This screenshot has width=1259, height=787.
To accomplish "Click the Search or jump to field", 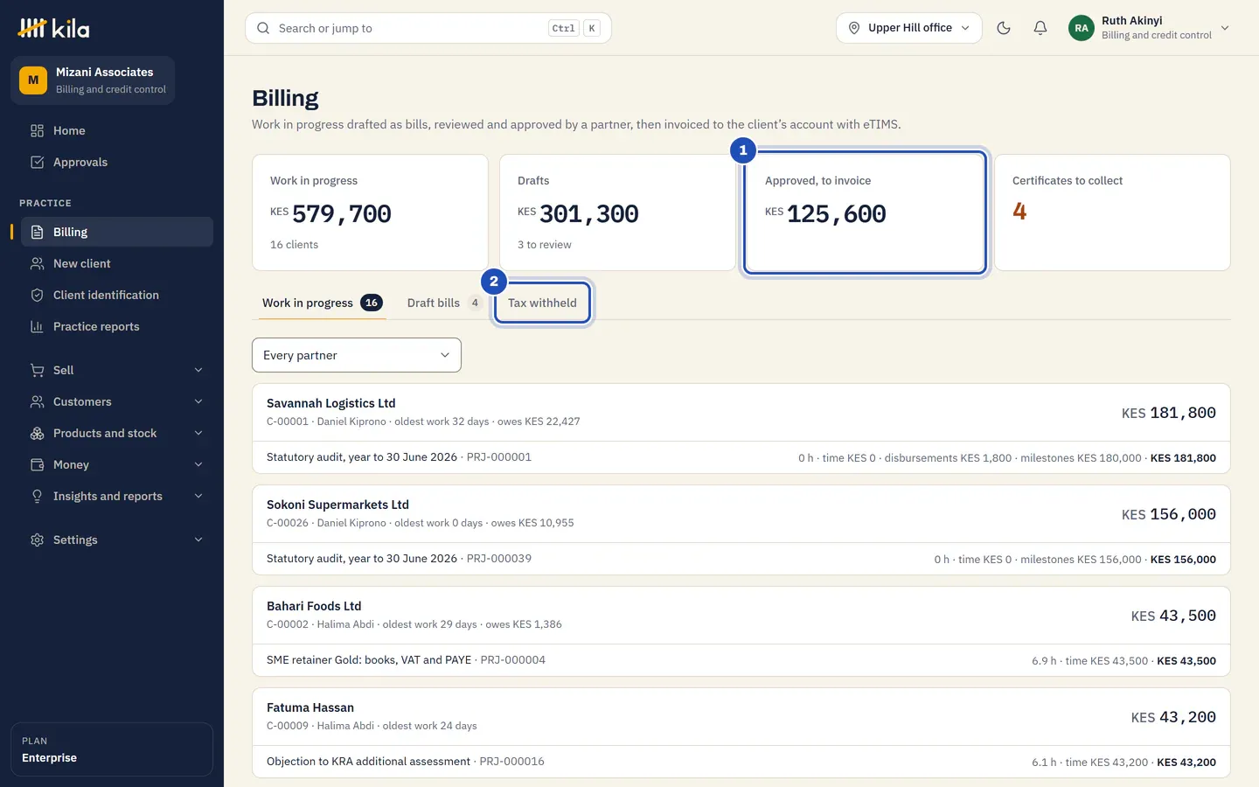I will pyautogui.click(x=428, y=28).
